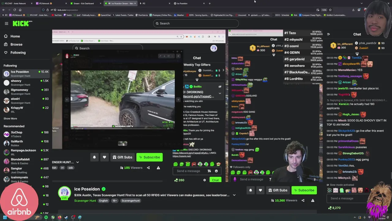The image size is (392, 221).
Task: Toggle the main stream notification bell
Action: (x=251, y=190)
